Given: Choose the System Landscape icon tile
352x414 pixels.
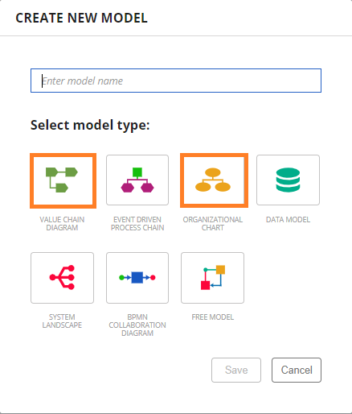Looking at the screenshot, I should tap(62, 278).
